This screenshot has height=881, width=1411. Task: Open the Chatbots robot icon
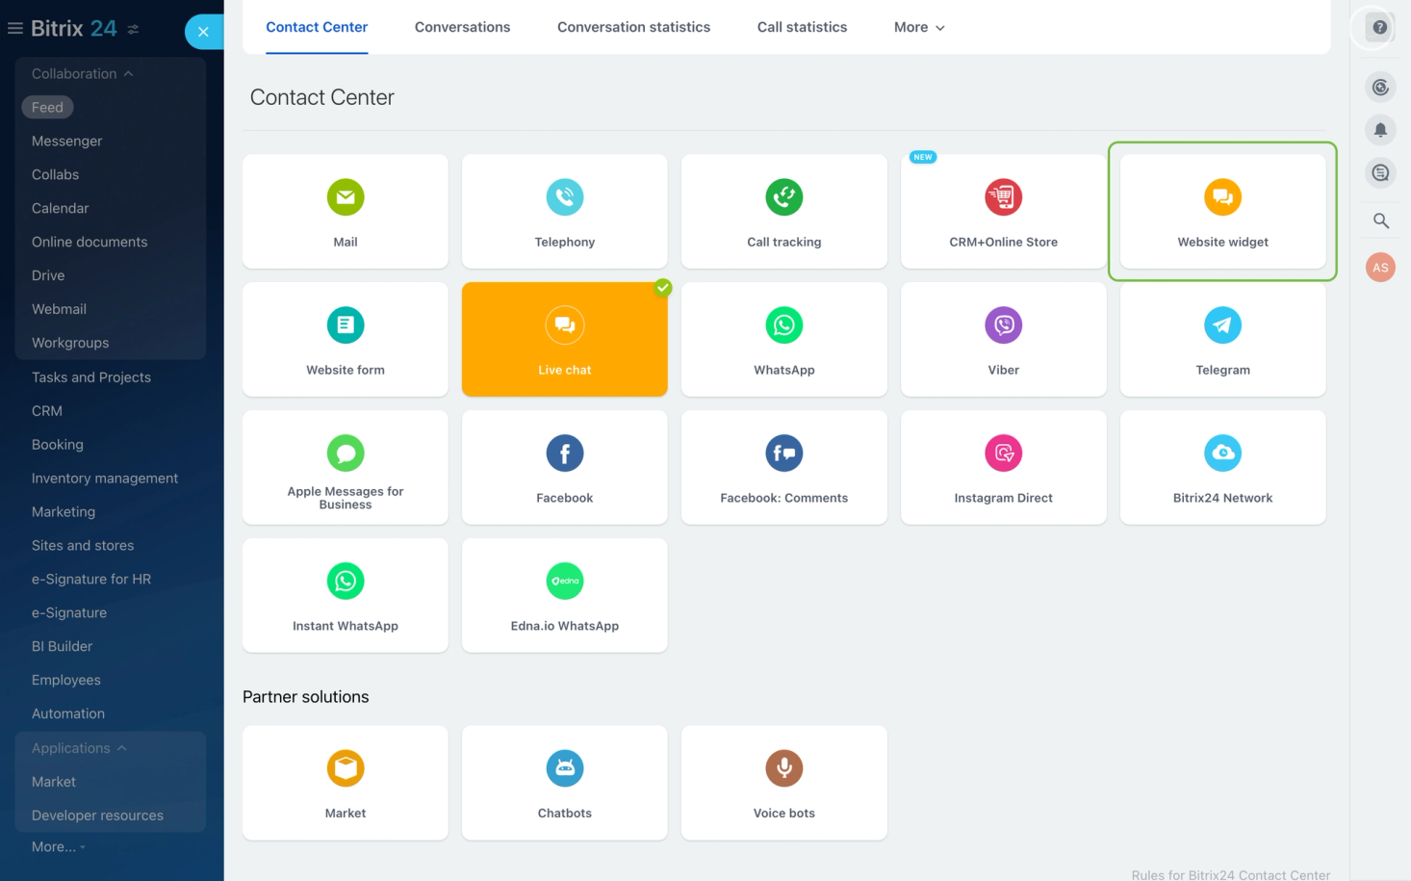[565, 768]
